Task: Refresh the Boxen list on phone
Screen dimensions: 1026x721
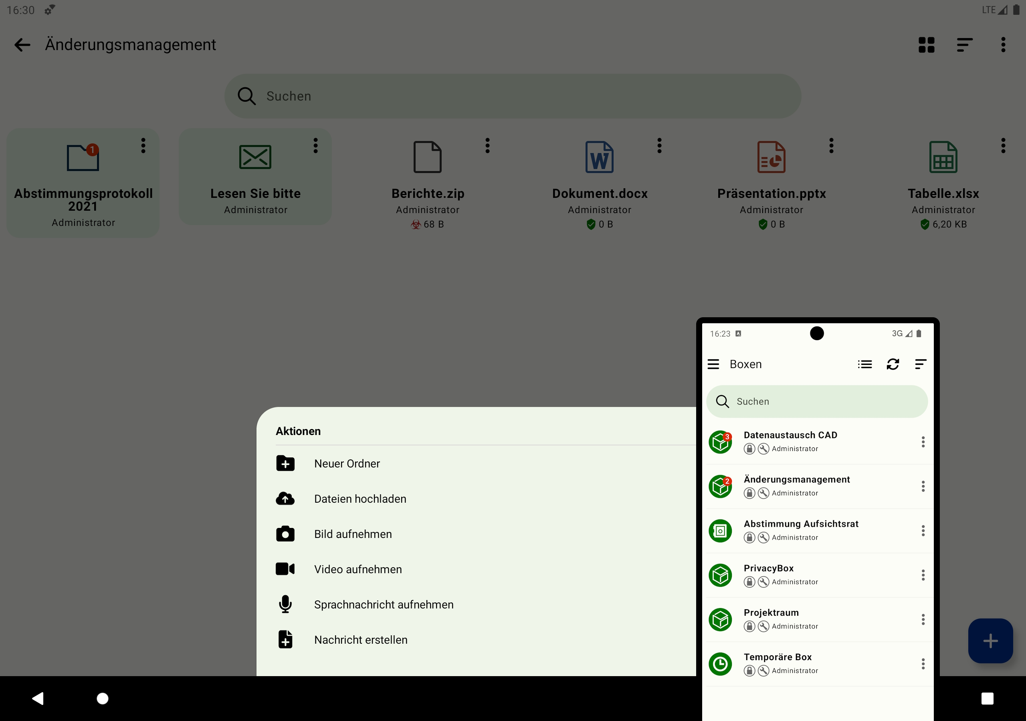Action: pos(893,365)
